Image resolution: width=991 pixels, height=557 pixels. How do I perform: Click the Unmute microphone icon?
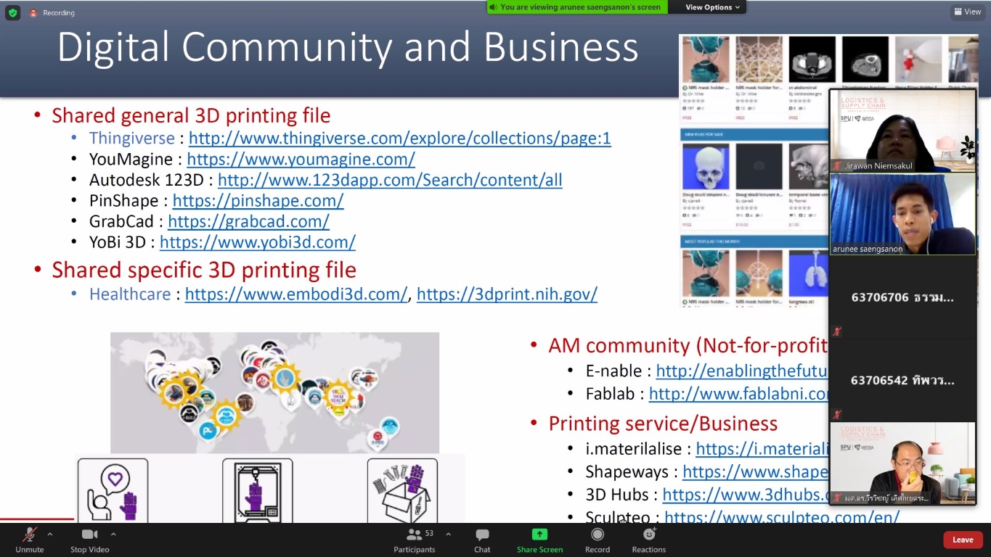click(x=30, y=535)
